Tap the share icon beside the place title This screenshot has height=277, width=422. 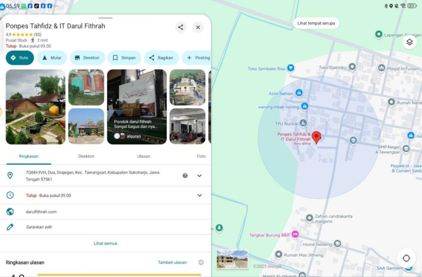[181, 27]
